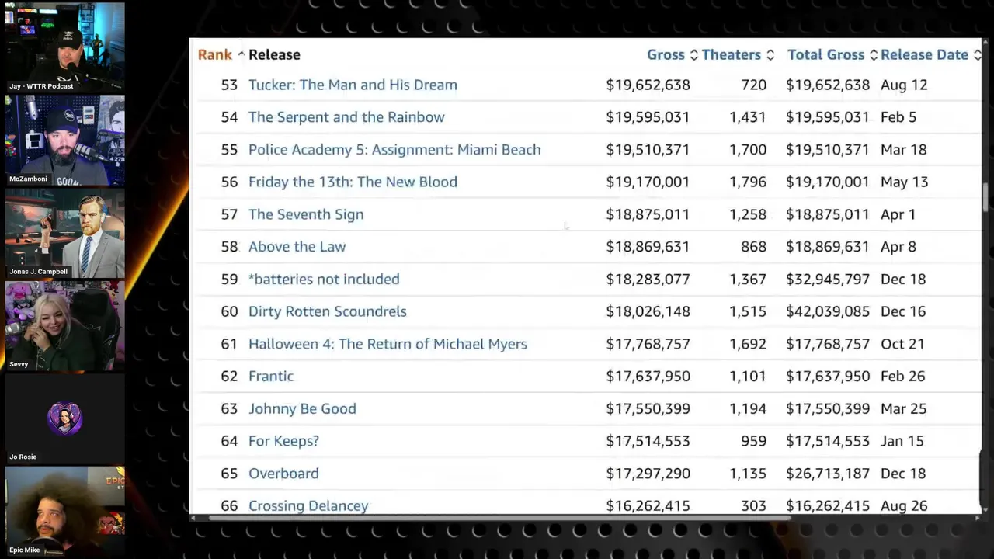Click the sort arrows beside Release Date
This screenshot has height=559, width=994.
(x=977, y=55)
